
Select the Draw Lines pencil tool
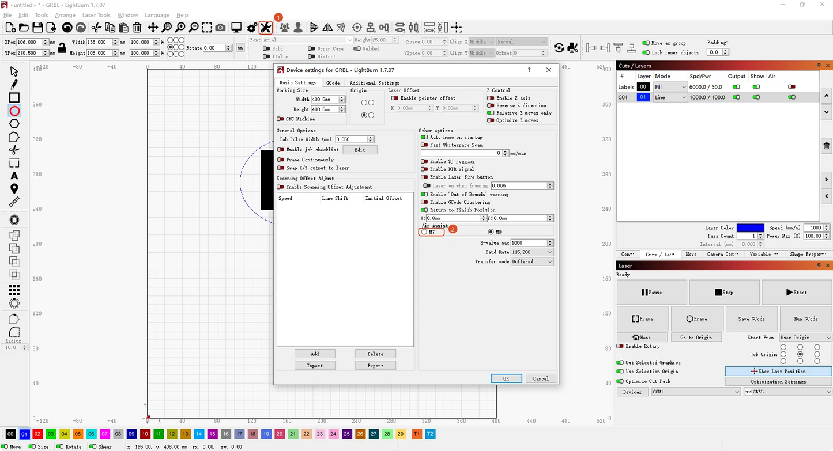coord(14,85)
